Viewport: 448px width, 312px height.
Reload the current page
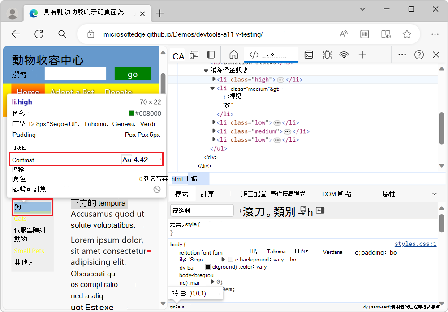point(39,34)
